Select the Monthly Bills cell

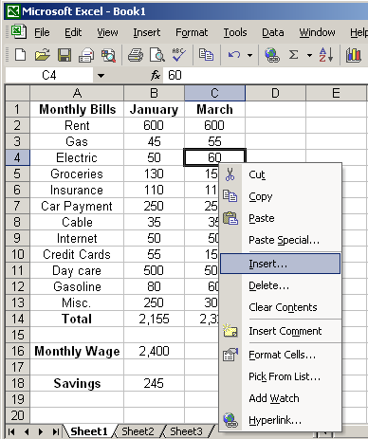click(x=77, y=109)
